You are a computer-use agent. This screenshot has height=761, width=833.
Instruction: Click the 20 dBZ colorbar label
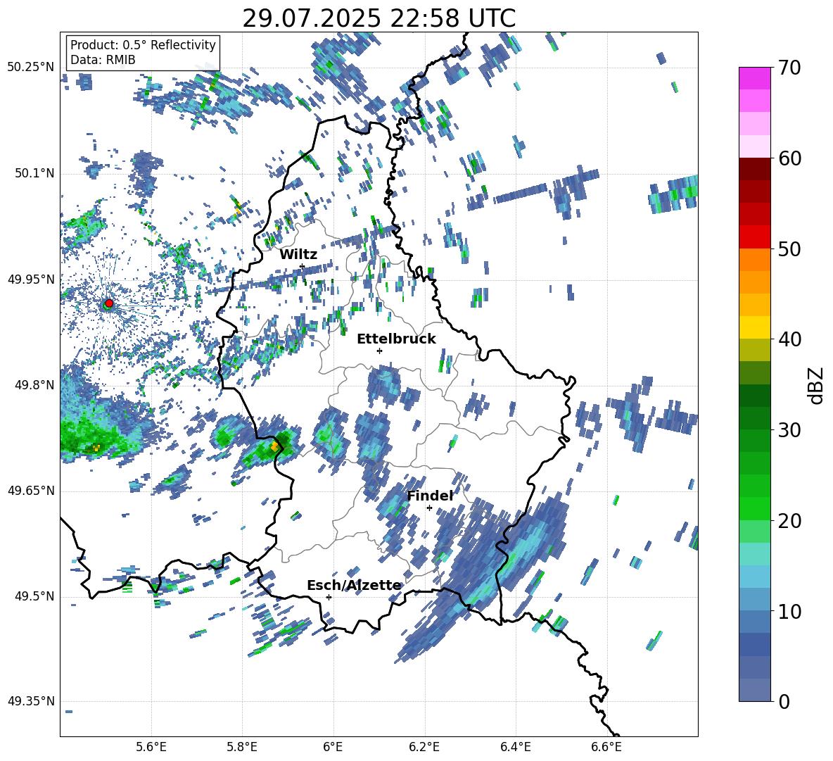tap(789, 521)
